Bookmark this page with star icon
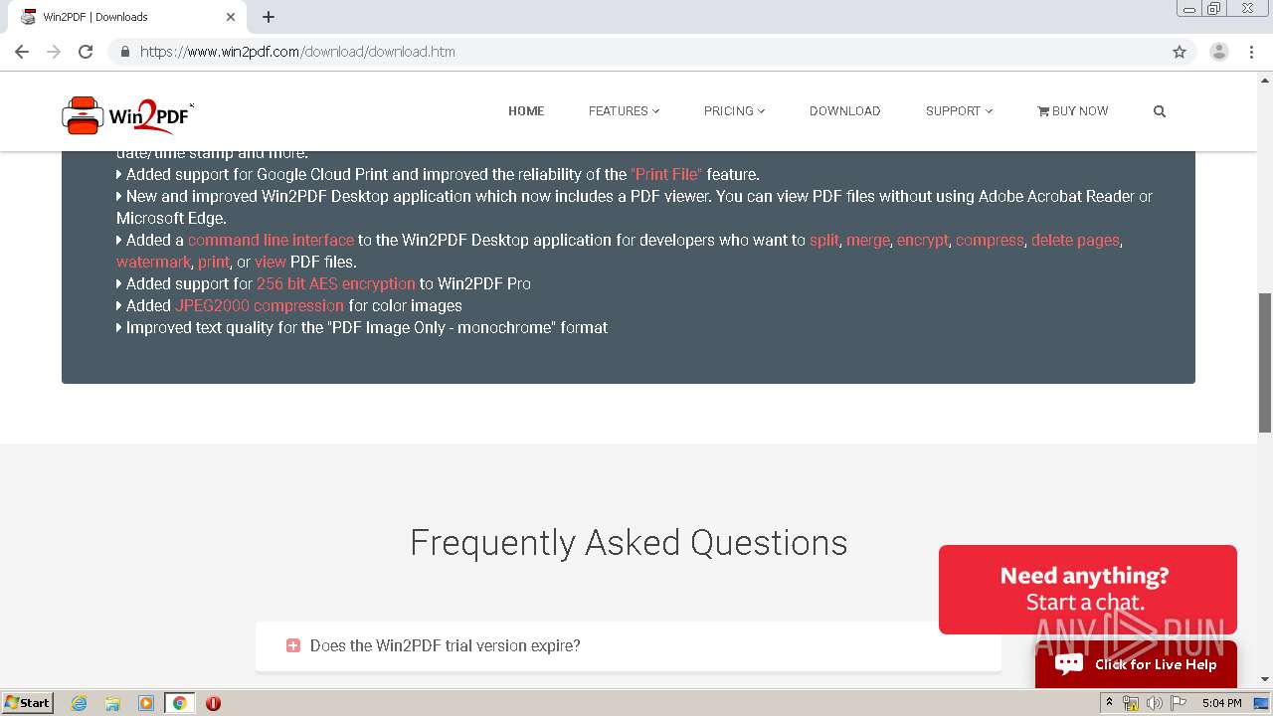 coord(1180,52)
